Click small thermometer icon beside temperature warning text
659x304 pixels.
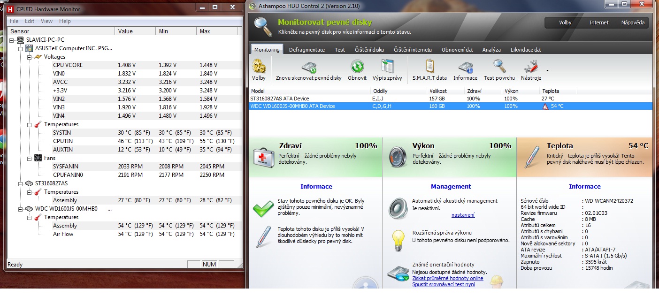(x=263, y=236)
